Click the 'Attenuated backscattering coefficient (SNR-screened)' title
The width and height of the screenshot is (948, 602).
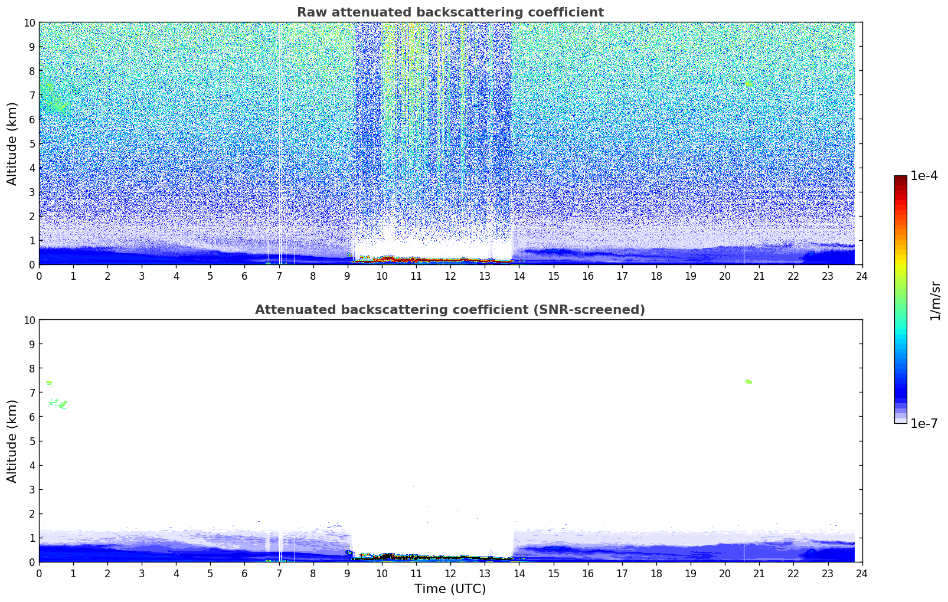pos(450,310)
